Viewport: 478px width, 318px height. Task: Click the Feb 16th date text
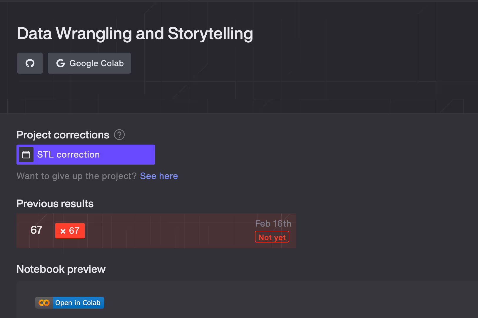[273, 224]
